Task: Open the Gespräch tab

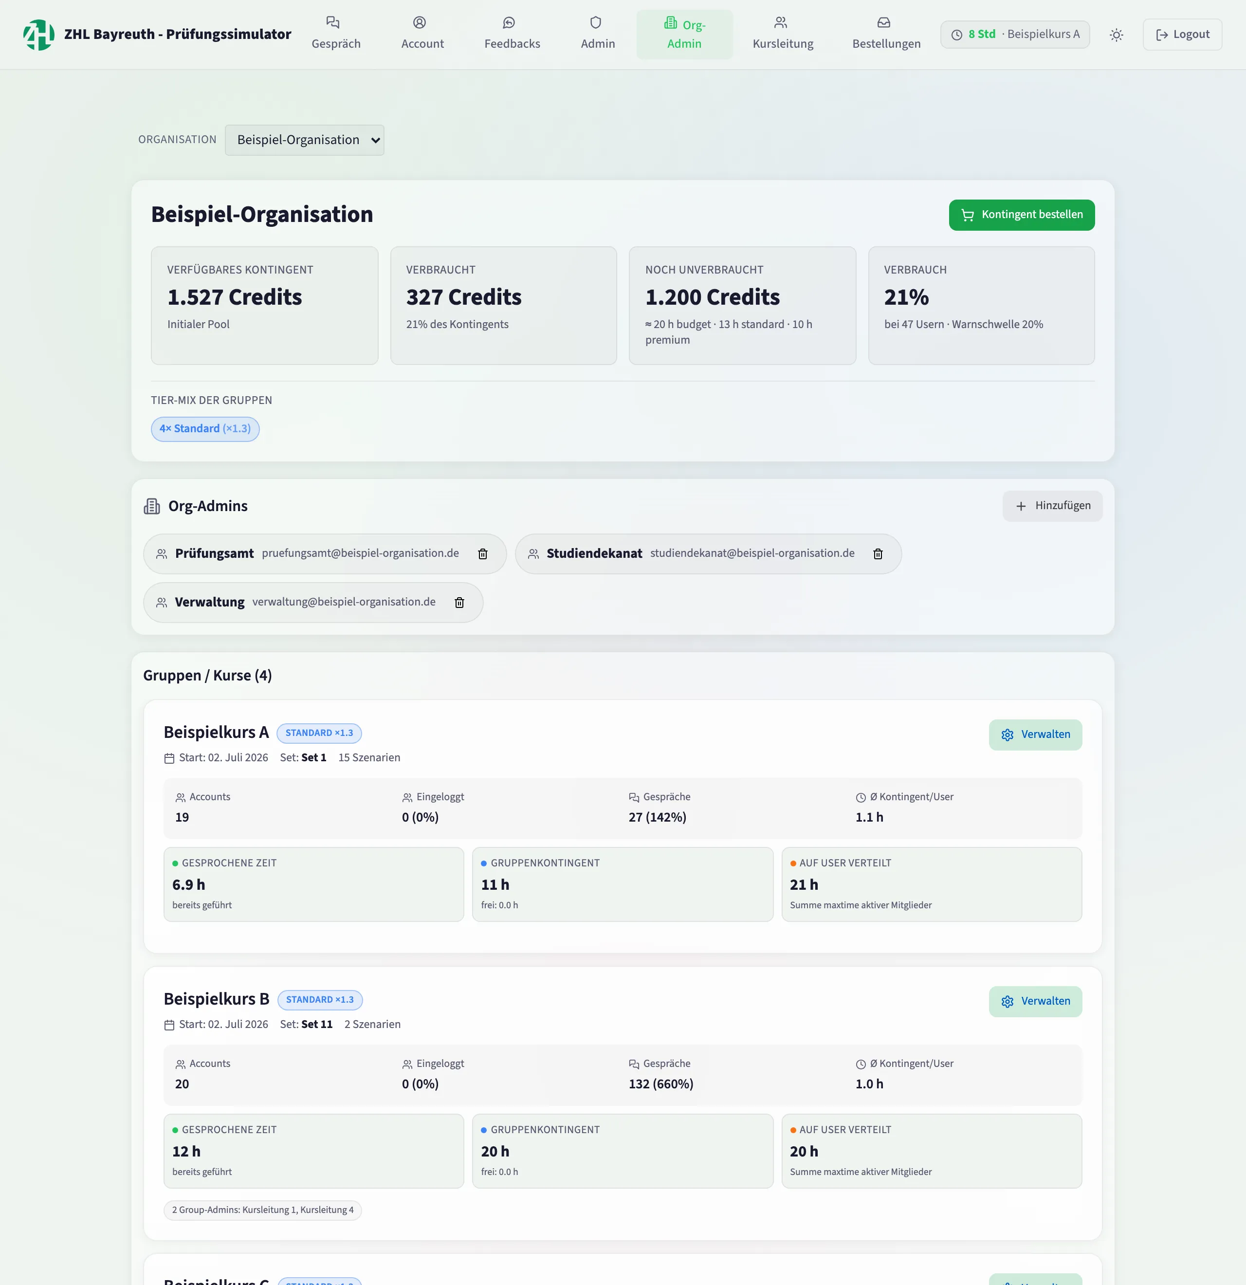Action: point(335,34)
